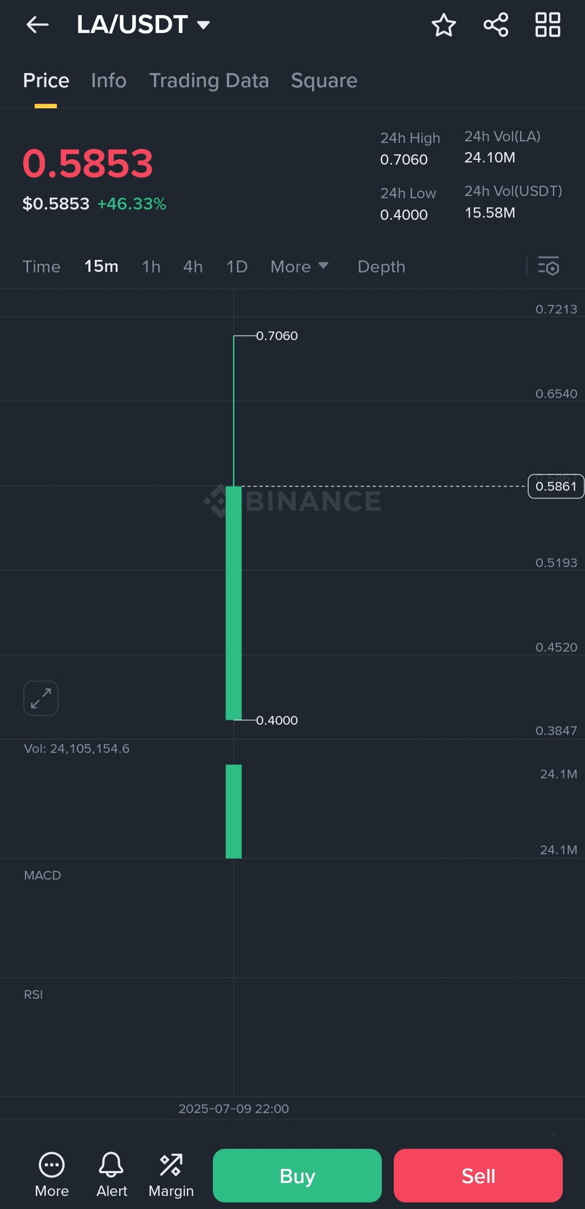Tap the green Buy button
Viewport: 585px width, 1209px height.
click(x=297, y=1175)
